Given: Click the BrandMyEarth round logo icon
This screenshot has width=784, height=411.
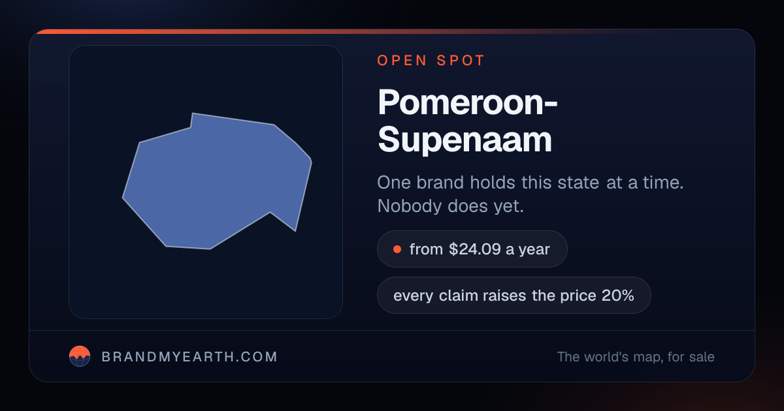Looking at the screenshot, I should tap(80, 356).
